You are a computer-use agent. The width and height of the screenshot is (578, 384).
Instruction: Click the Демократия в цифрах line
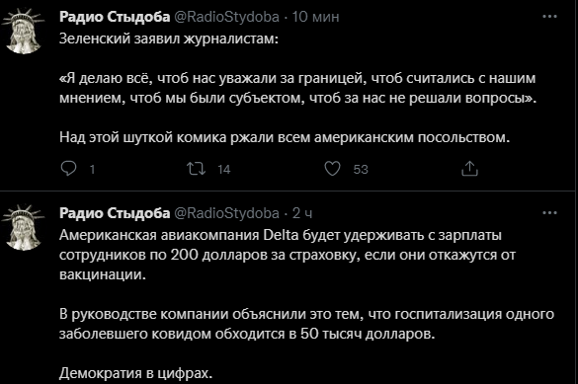coord(136,373)
